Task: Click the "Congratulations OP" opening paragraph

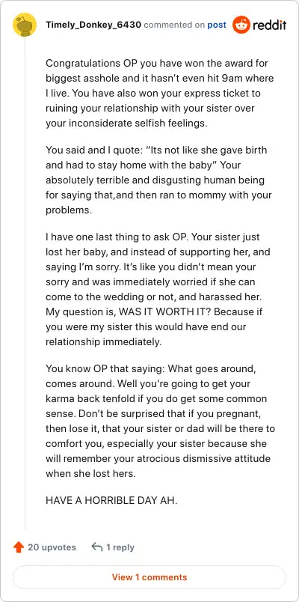Action: tap(160, 93)
